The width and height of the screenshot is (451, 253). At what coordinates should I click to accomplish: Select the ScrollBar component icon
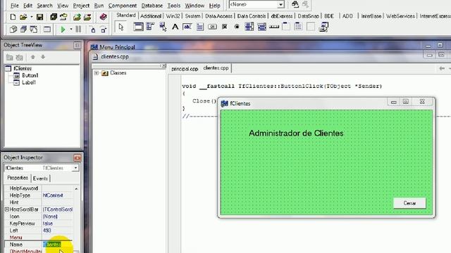274,27
